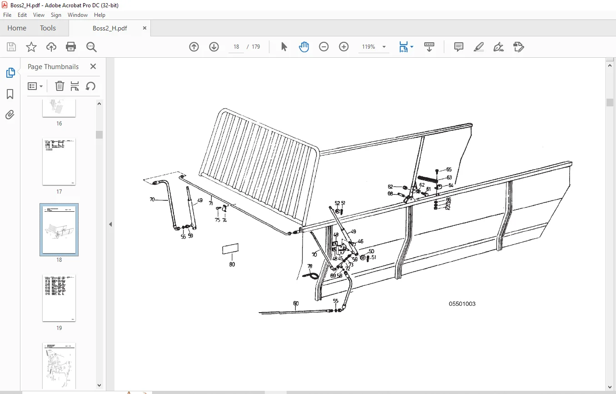Screen dimensions: 616x394
Task: Open the View menu
Action: (x=39, y=15)
